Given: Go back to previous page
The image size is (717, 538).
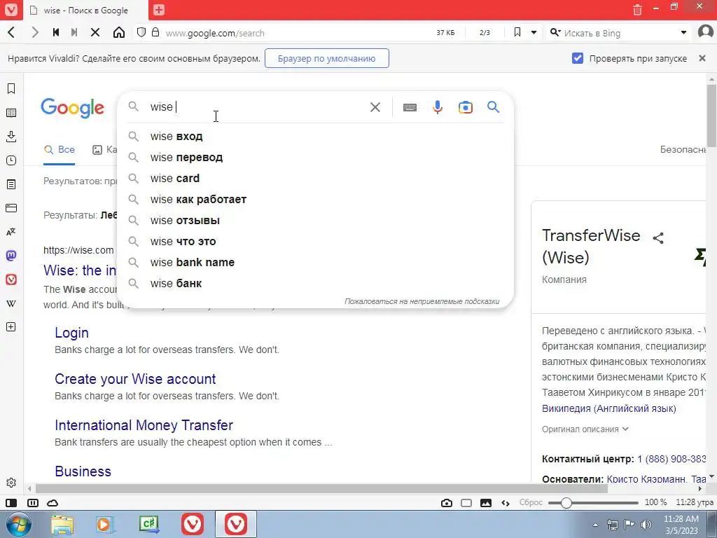Looking at the screenshot, I should click(12, 32).
